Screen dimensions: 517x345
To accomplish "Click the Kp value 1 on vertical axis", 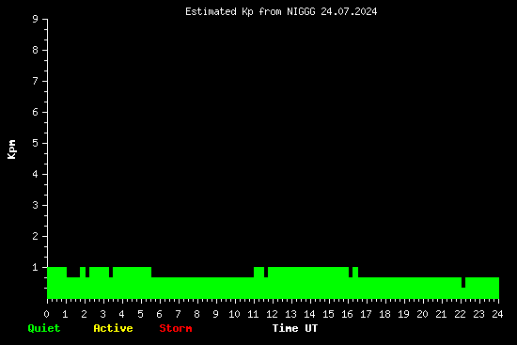I will [x=36, y=267].
